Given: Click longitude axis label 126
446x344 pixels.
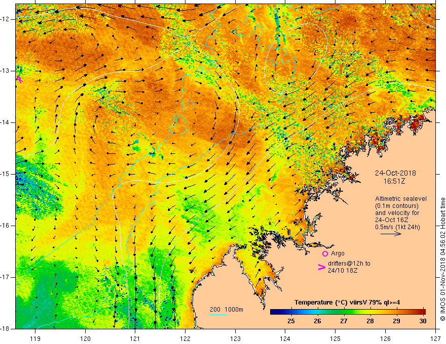Looking at the screenshot, I should coord(385,338).
